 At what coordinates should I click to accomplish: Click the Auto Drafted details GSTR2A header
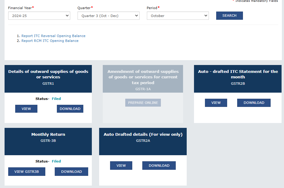click(x=143, y=142)
